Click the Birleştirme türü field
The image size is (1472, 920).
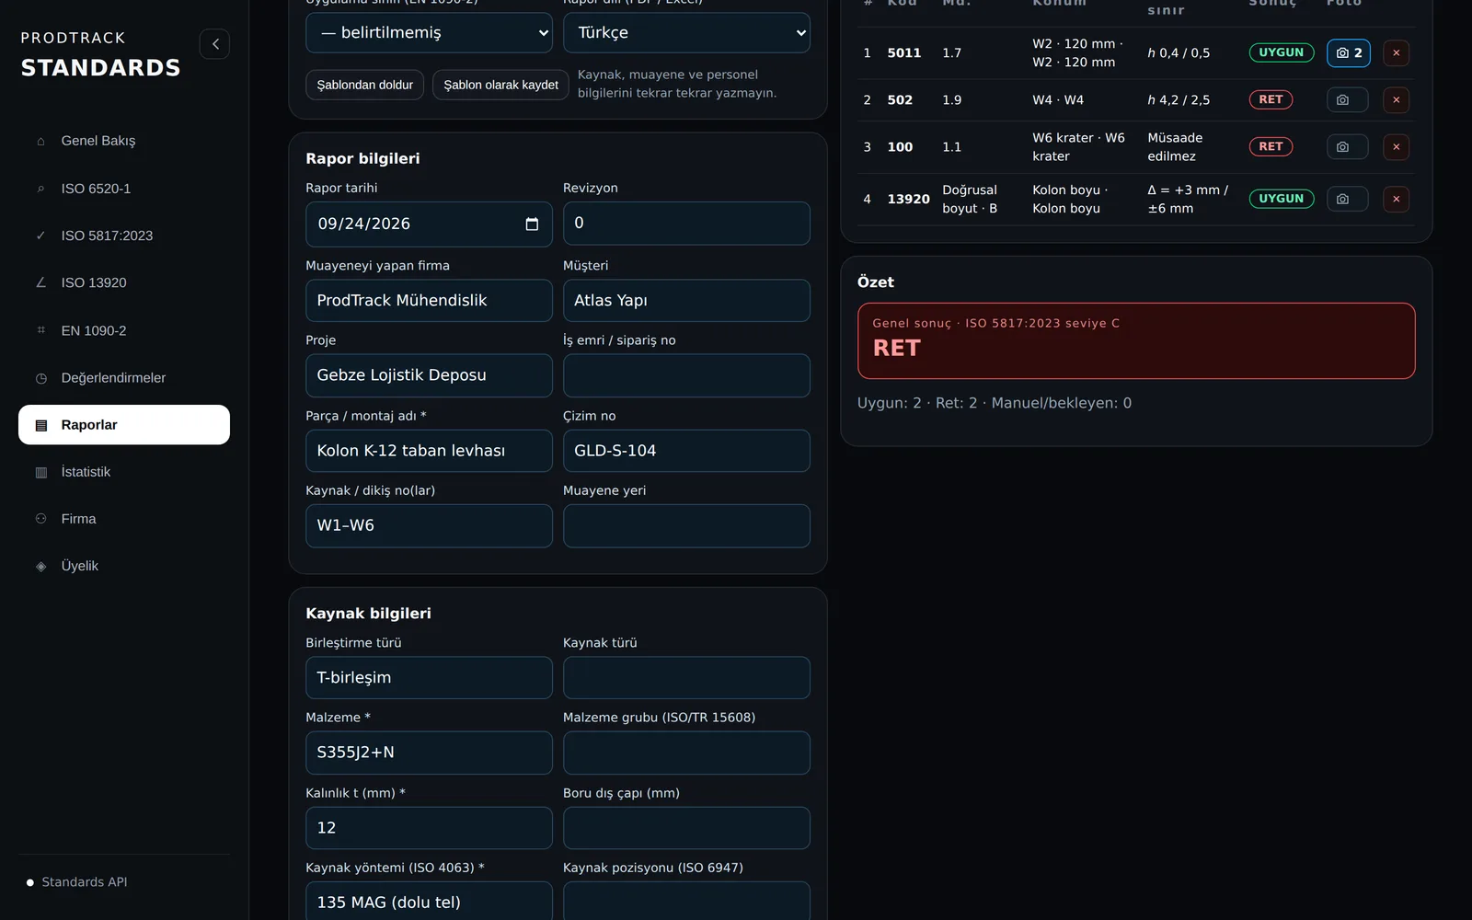pyautogui.click(x=429, y=678)
